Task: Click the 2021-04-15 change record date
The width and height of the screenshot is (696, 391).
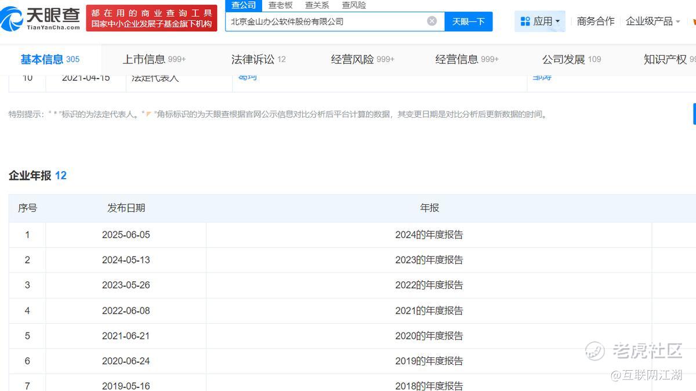Action: tap(86, 78)
